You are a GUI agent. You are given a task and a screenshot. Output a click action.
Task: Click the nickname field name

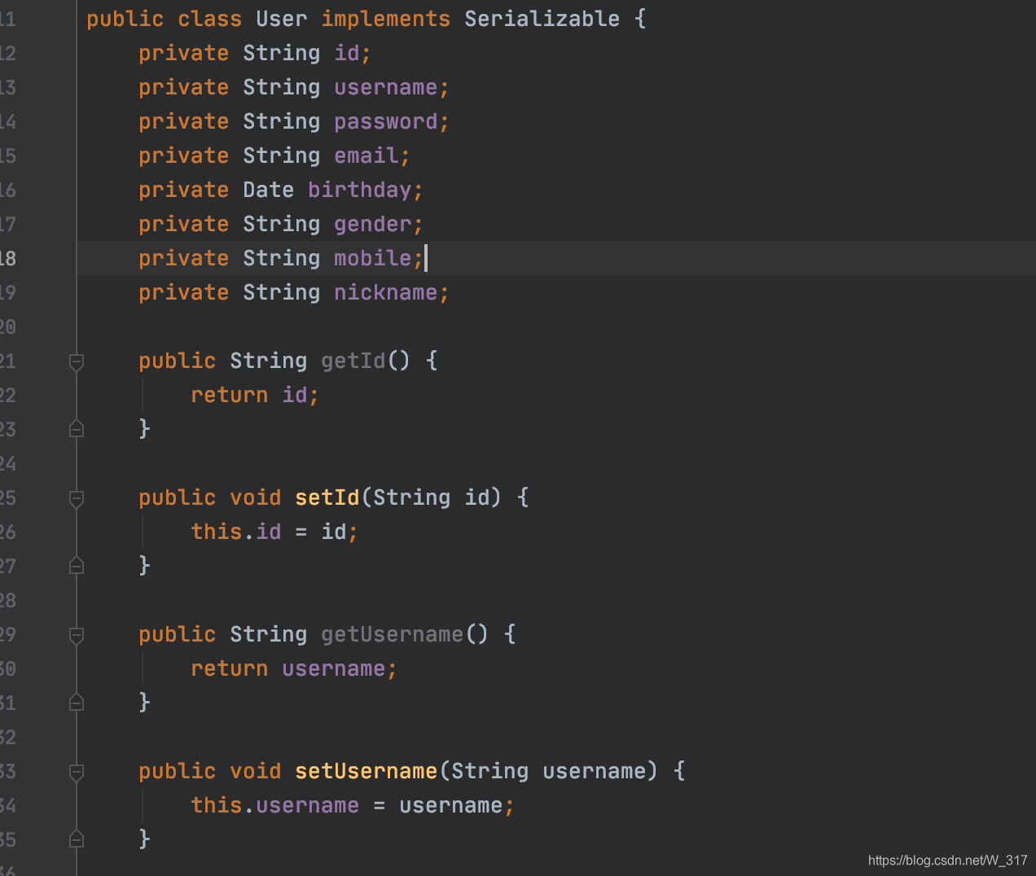click(x=385, y=292)
